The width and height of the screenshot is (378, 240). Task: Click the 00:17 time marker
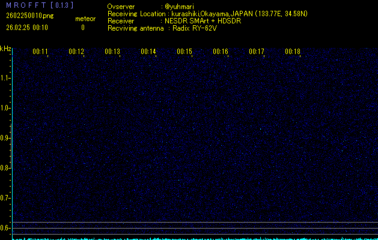tap(257, 52)
